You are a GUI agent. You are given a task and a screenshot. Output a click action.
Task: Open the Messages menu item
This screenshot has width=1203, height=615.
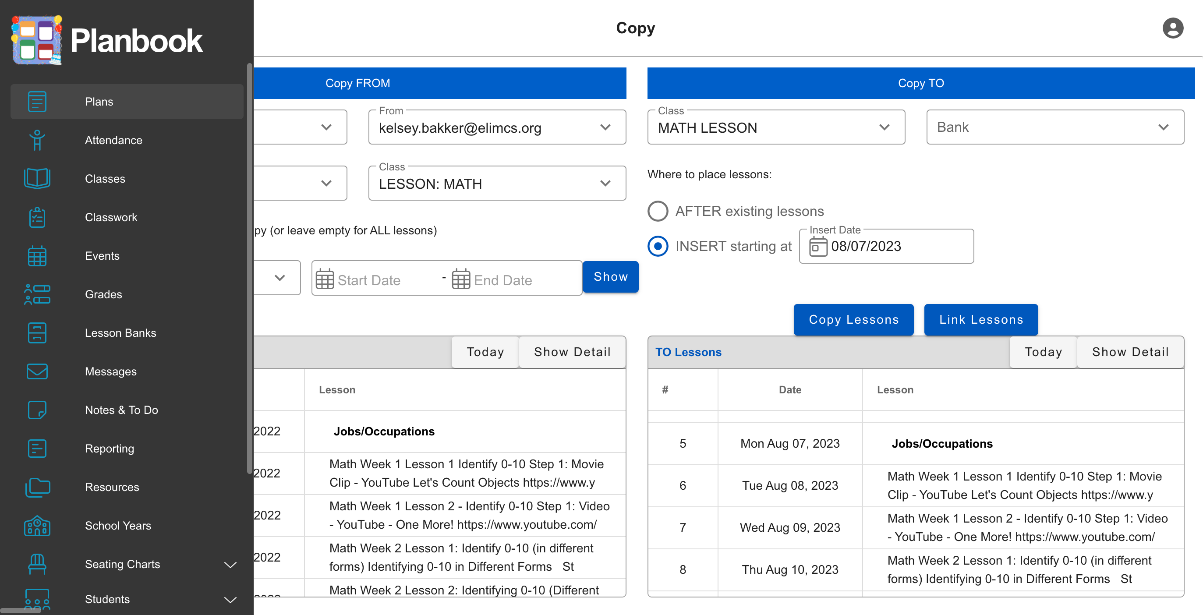127,371
